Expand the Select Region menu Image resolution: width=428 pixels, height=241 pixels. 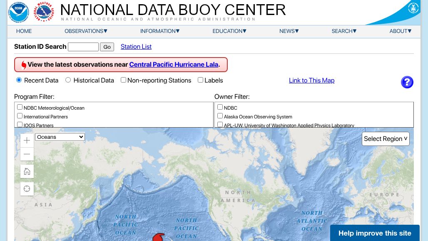(386, 139)
